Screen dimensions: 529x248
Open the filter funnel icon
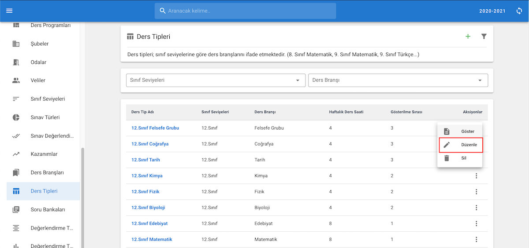(x=484, y=36)
